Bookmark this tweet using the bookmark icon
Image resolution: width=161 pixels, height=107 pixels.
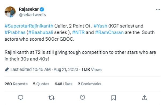click(x=114, y=97)
